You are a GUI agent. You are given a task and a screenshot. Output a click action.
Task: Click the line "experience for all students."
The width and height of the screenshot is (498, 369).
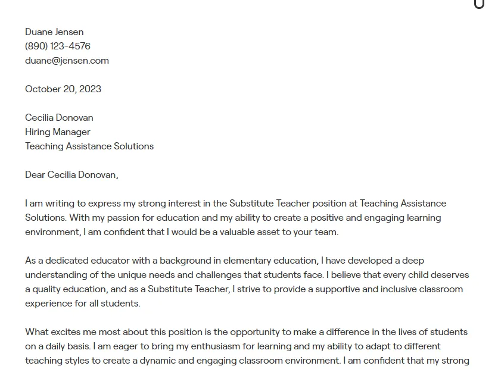[83, 304]
